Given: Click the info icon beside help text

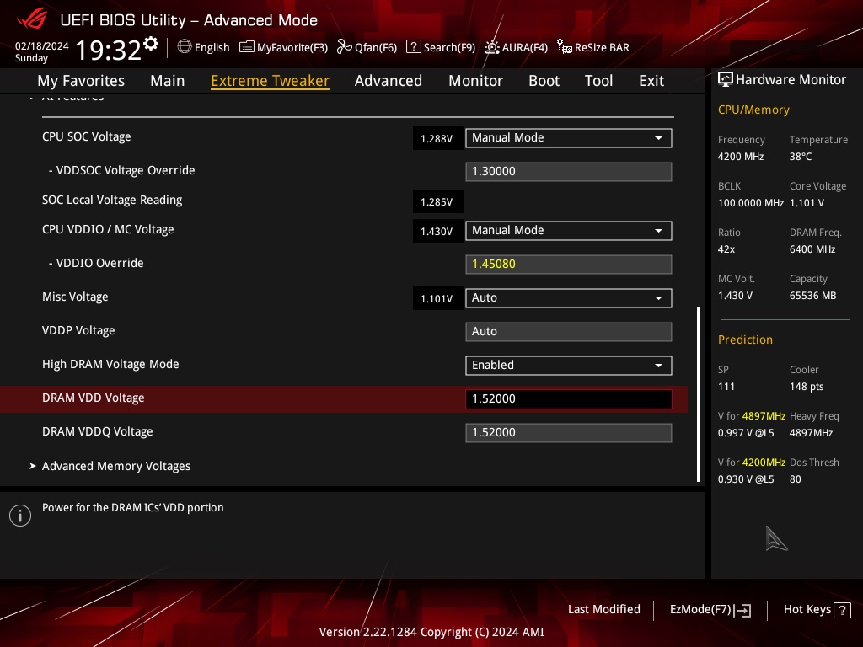Looking at the screenshot, I should point(20,516).
